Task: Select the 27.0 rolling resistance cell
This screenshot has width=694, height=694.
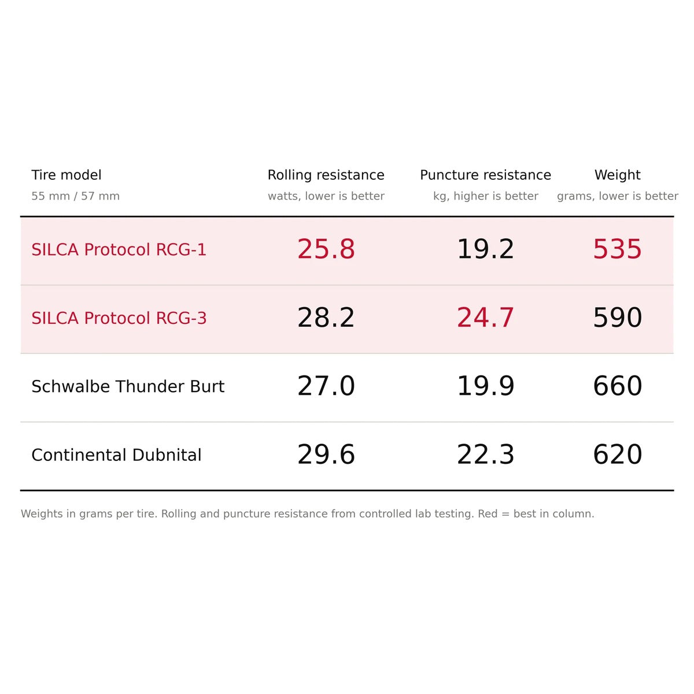Action: click(326, 386)
